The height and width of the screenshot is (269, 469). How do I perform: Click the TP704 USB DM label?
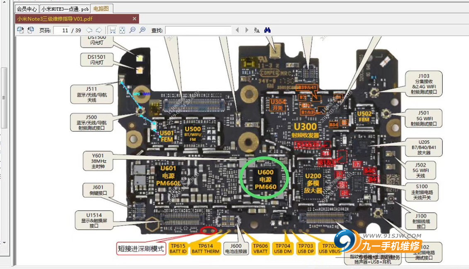tap(283, 249)
